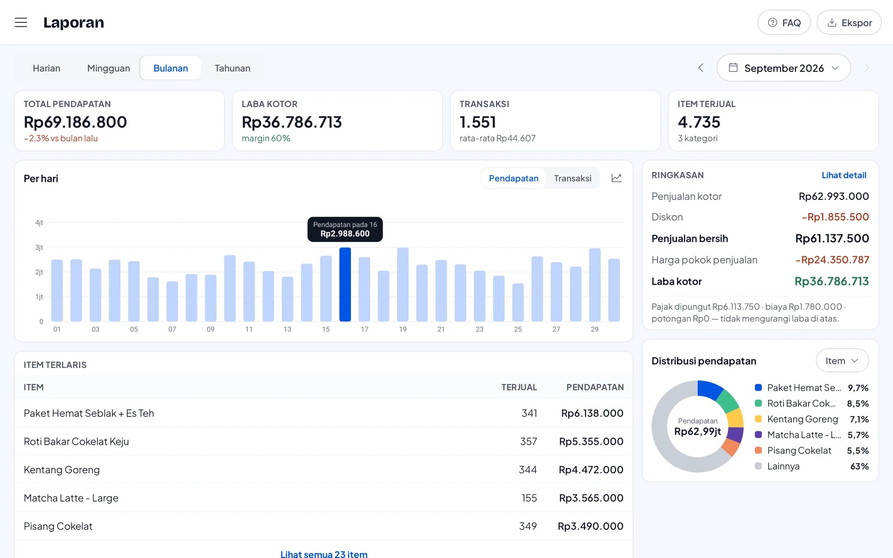Click the green Roti Bakar legend swatch
Image resolution: width=893 pixels, height=558 pixels.
[x=758, y=403]
